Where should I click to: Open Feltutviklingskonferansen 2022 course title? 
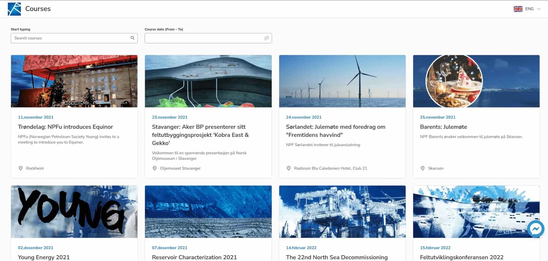(462, 257)
